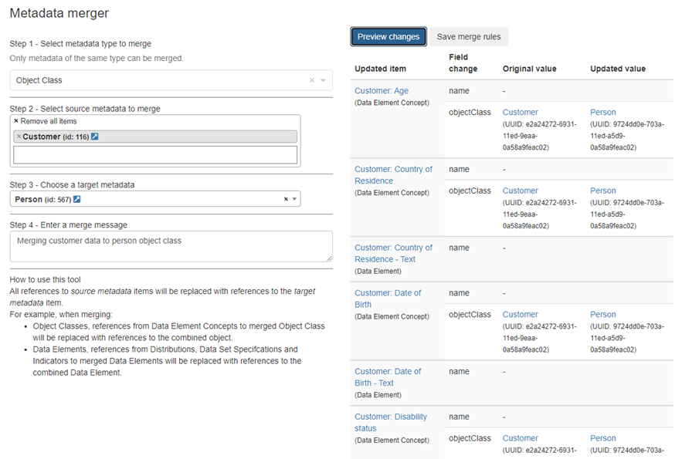This screenshot has width=675, height=459.
Task: Click inside the merge message text area
Action: (x=171, y=246)
